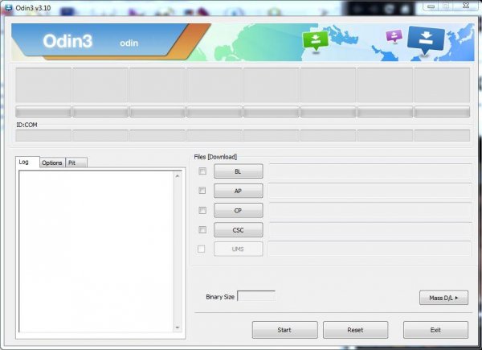Open the Options tab
482x350 pixels.
tap(52, 163)
